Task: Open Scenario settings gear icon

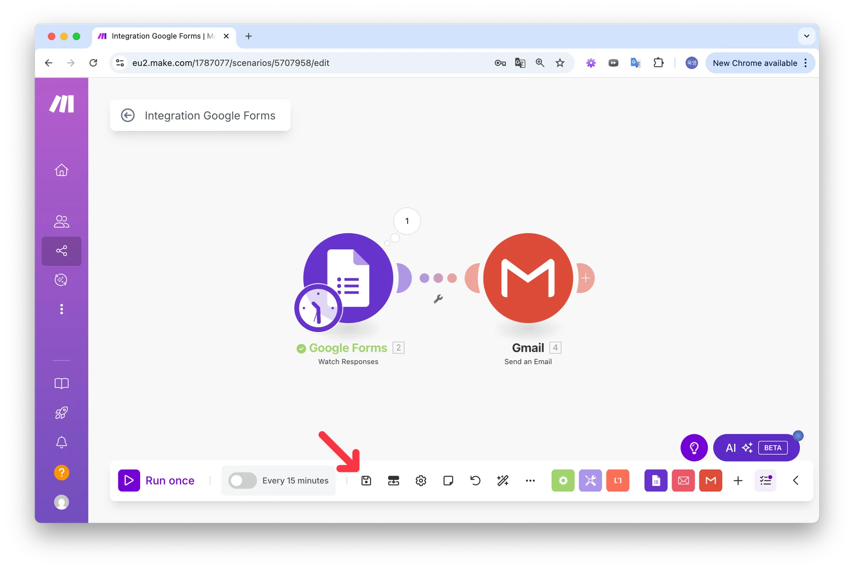Action: [x=421, y=481]
